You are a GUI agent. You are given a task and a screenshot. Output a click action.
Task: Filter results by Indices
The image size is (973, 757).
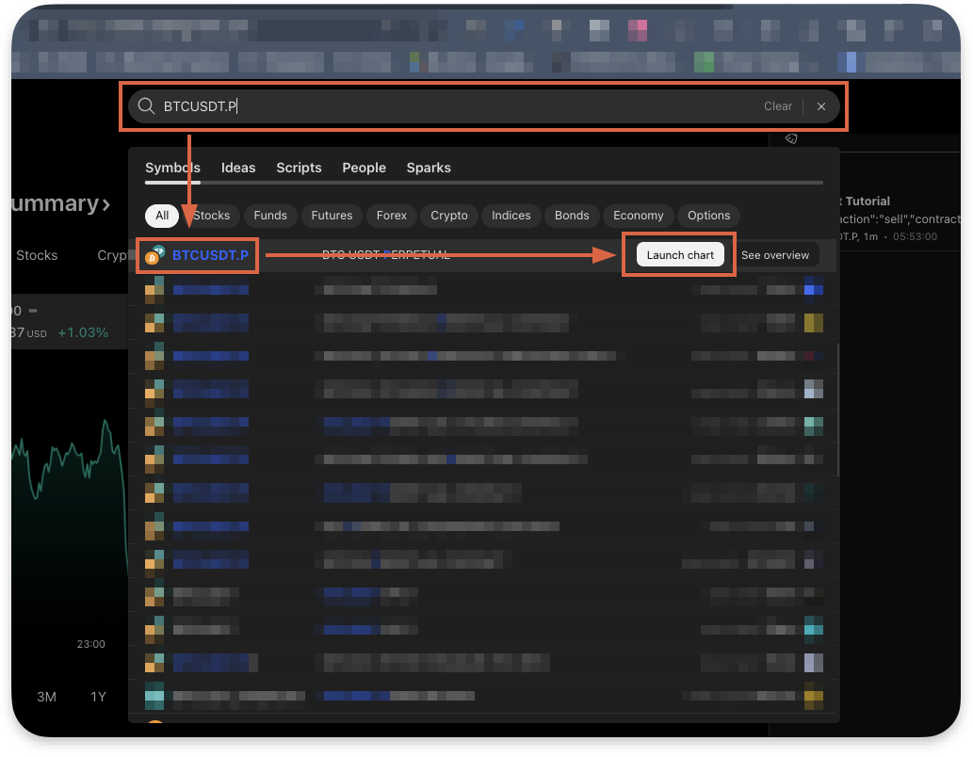(511, 216)
